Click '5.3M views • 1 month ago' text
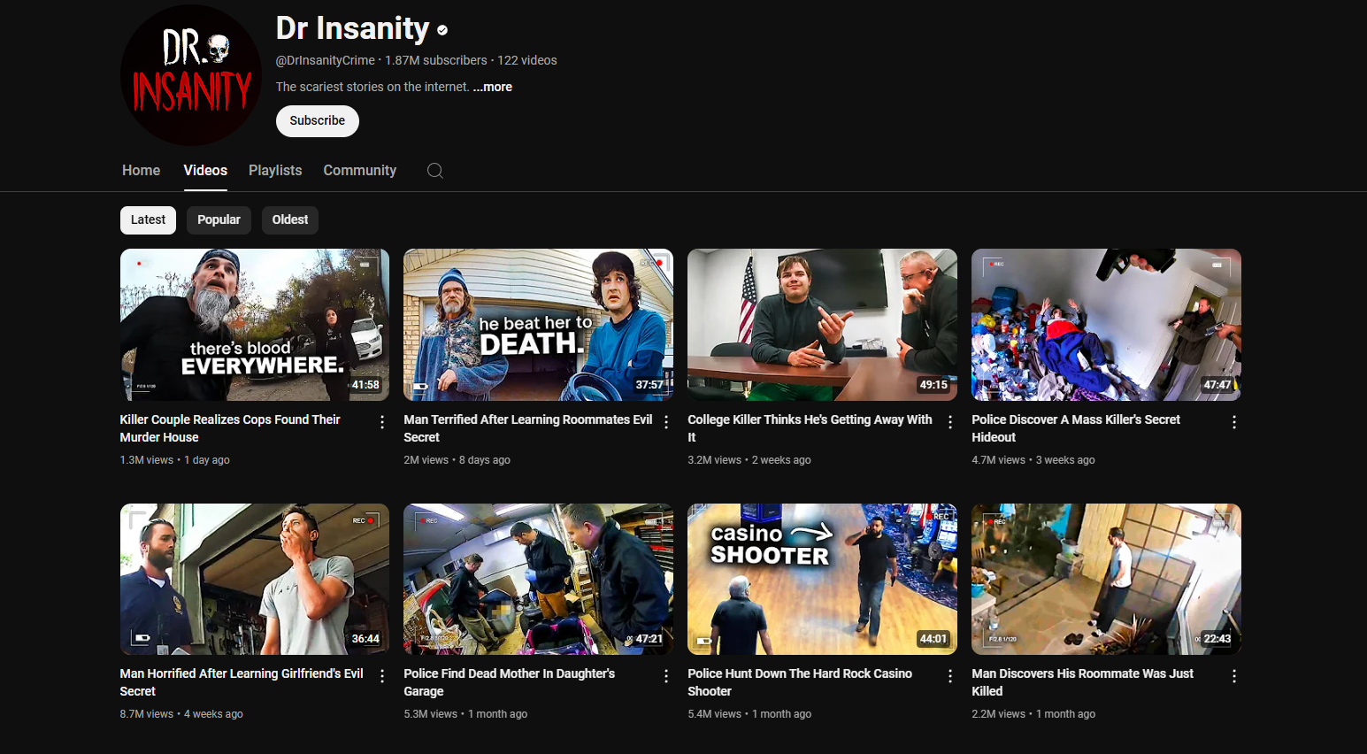Screen dimensions: 1367x754 (465, 714)
